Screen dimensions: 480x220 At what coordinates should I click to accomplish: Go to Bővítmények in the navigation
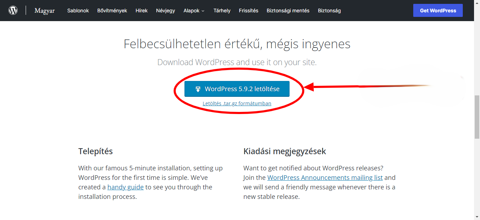[112, 11]
